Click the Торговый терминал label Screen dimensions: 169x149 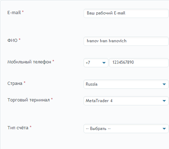point(29,100)
